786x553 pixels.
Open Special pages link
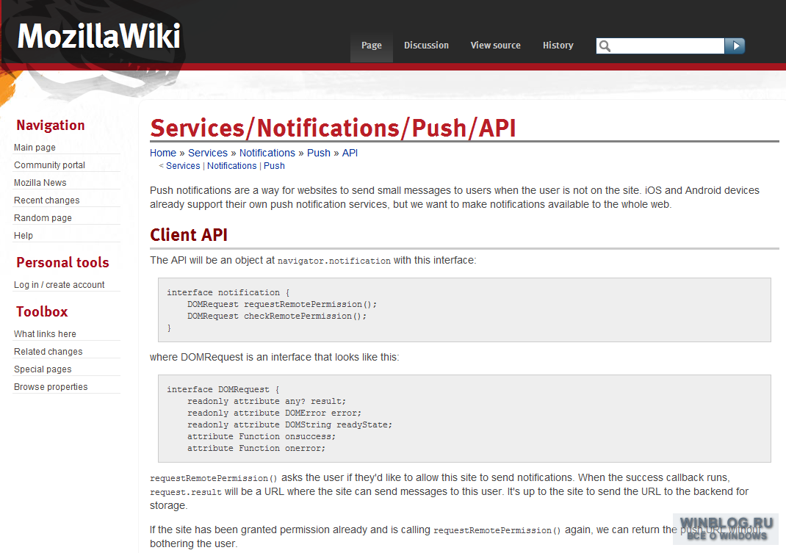43,369
